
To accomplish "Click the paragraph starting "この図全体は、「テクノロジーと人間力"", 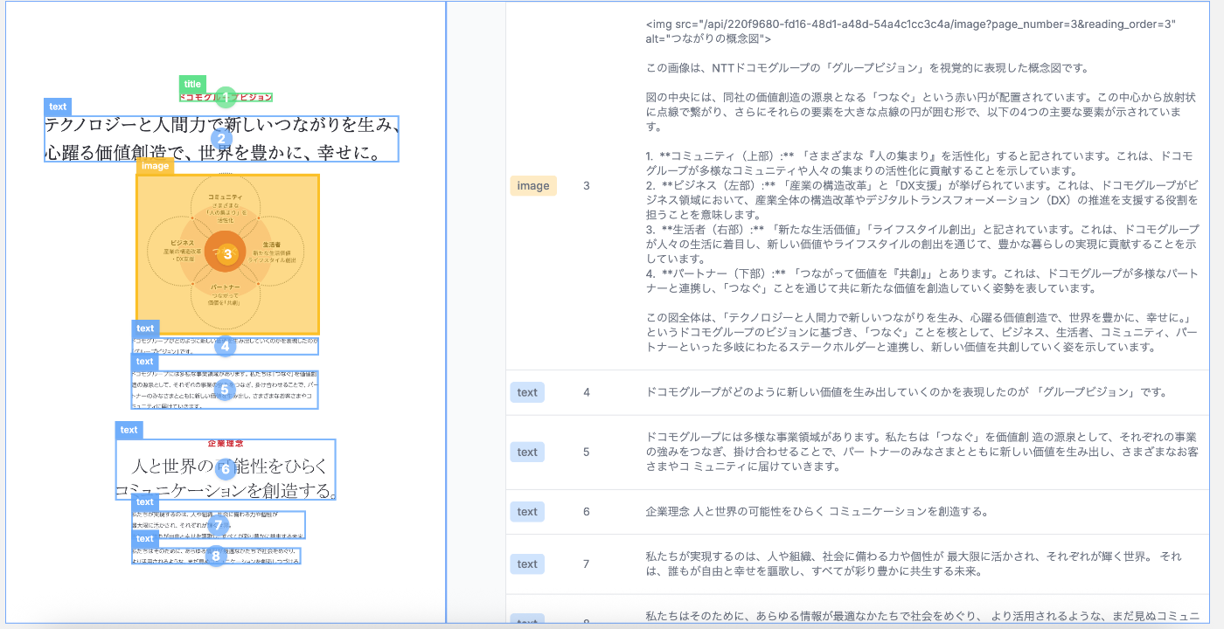I will click(920, 332).
